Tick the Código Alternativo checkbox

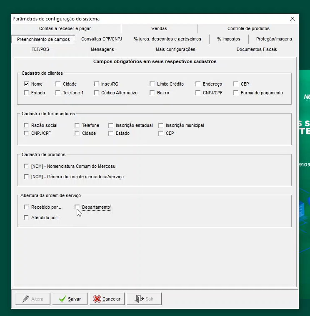[x=97, y=93]
